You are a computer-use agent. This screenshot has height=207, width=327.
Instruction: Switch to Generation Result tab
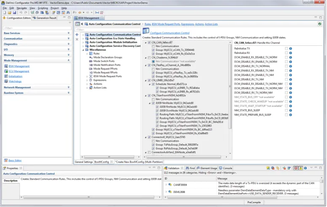tap(44, 18)
